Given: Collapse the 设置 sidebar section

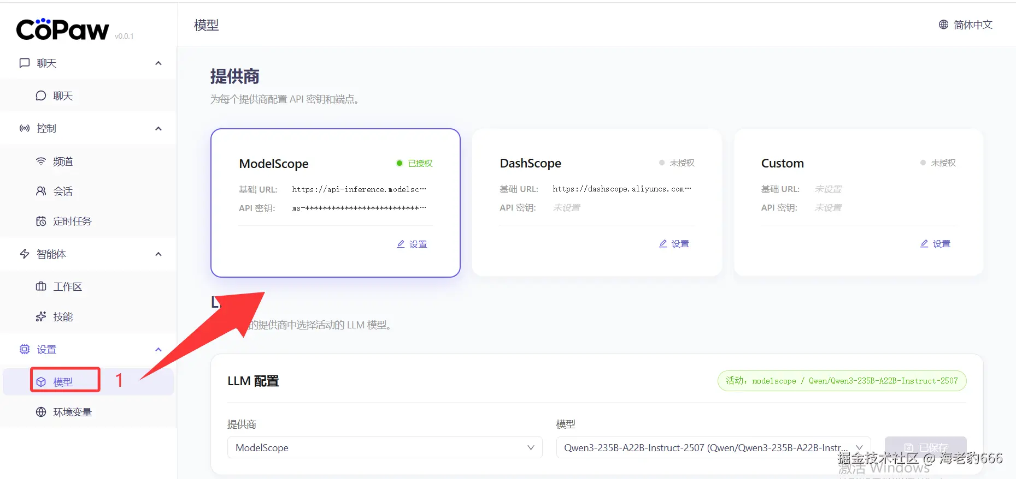Looking at the screenshot, I should click(158, 350).
